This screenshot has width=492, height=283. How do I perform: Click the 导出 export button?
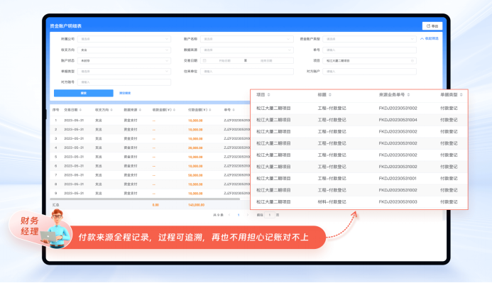tap(432, 26)
